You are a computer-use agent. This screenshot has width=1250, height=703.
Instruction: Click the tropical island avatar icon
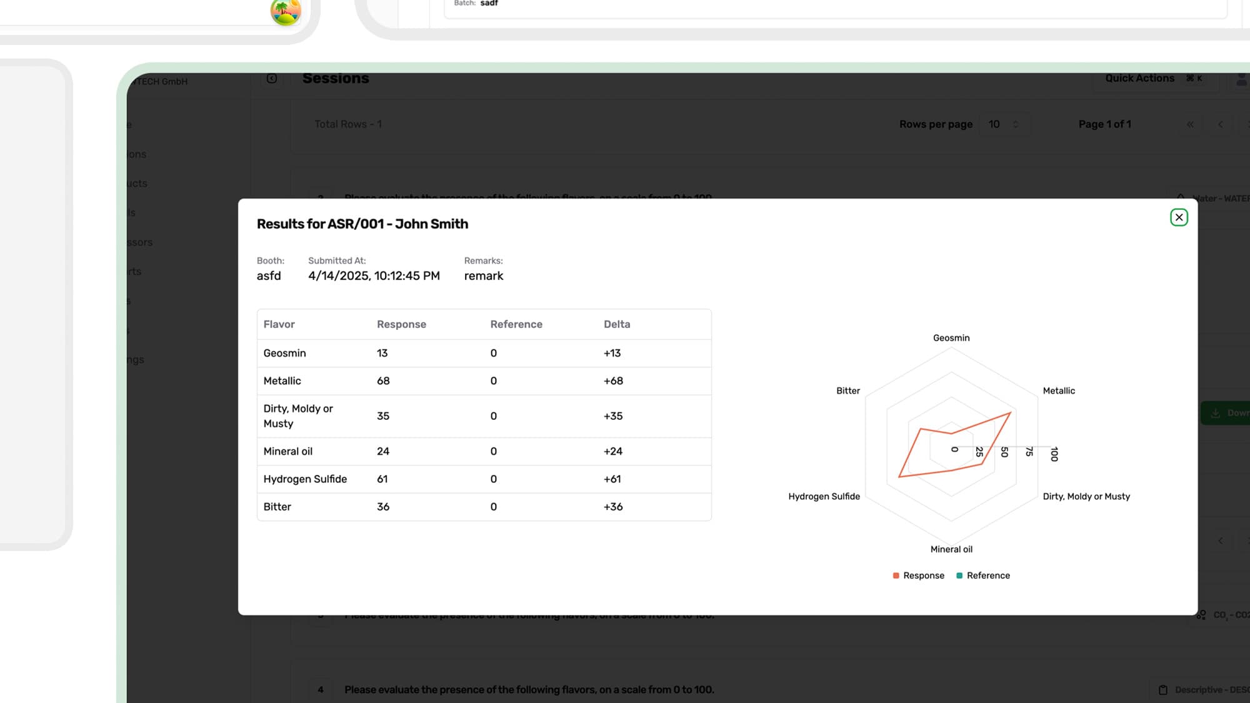click(286, 11)
